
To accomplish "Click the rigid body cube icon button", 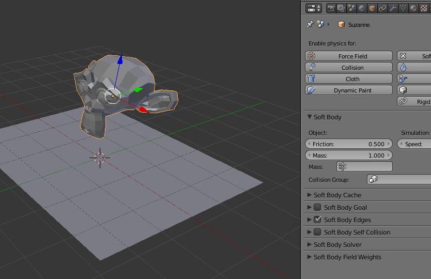I will (414, 90).
